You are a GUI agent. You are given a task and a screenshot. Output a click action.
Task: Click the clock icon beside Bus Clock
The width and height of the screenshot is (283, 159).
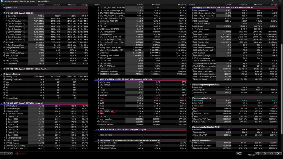click(4, 42)
